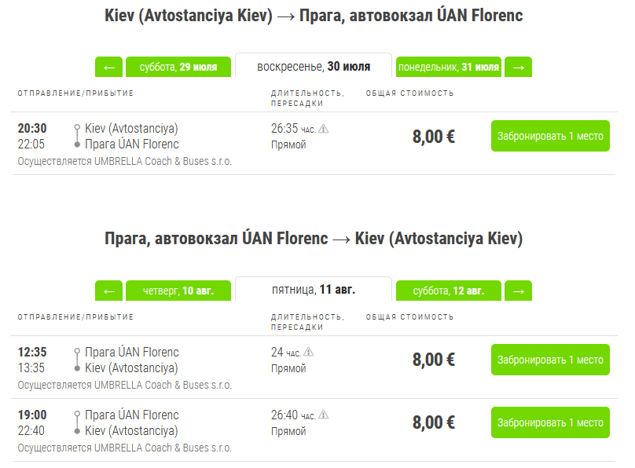Switch to the суббота, 12 авг. tab

[449, 291]
